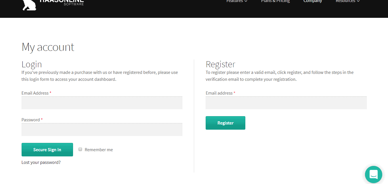388x184 pixels.
Task: Focus the Register Email address field
Action: tap(286, 103)
